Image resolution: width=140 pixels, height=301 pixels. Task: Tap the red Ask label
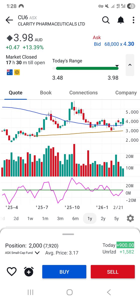[97, 37]
